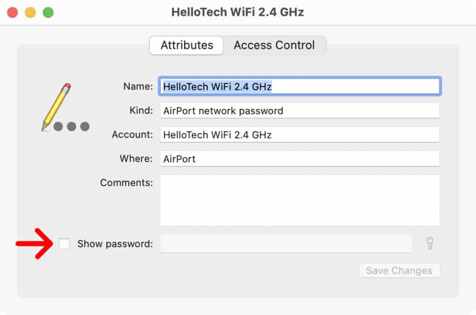The width and height of the screenshot is (476, 315).
Task: Click the highlighted Name field
Action: click(x=300, y=86)
